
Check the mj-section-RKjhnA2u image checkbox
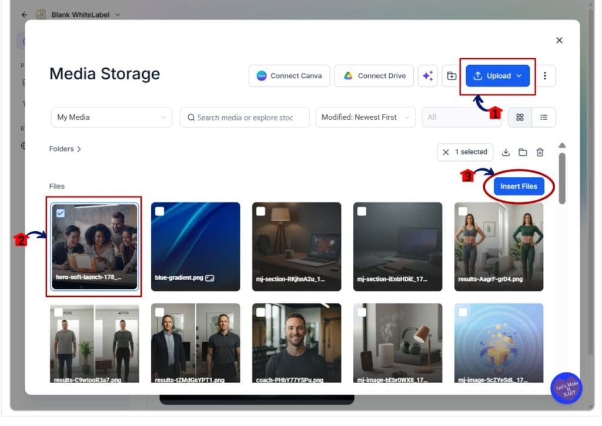pyautogui.click(x=260, y=211)
